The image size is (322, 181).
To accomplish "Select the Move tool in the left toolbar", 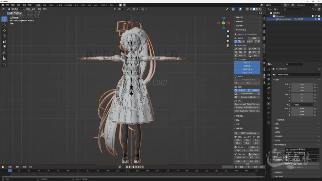I will point(4,31).
